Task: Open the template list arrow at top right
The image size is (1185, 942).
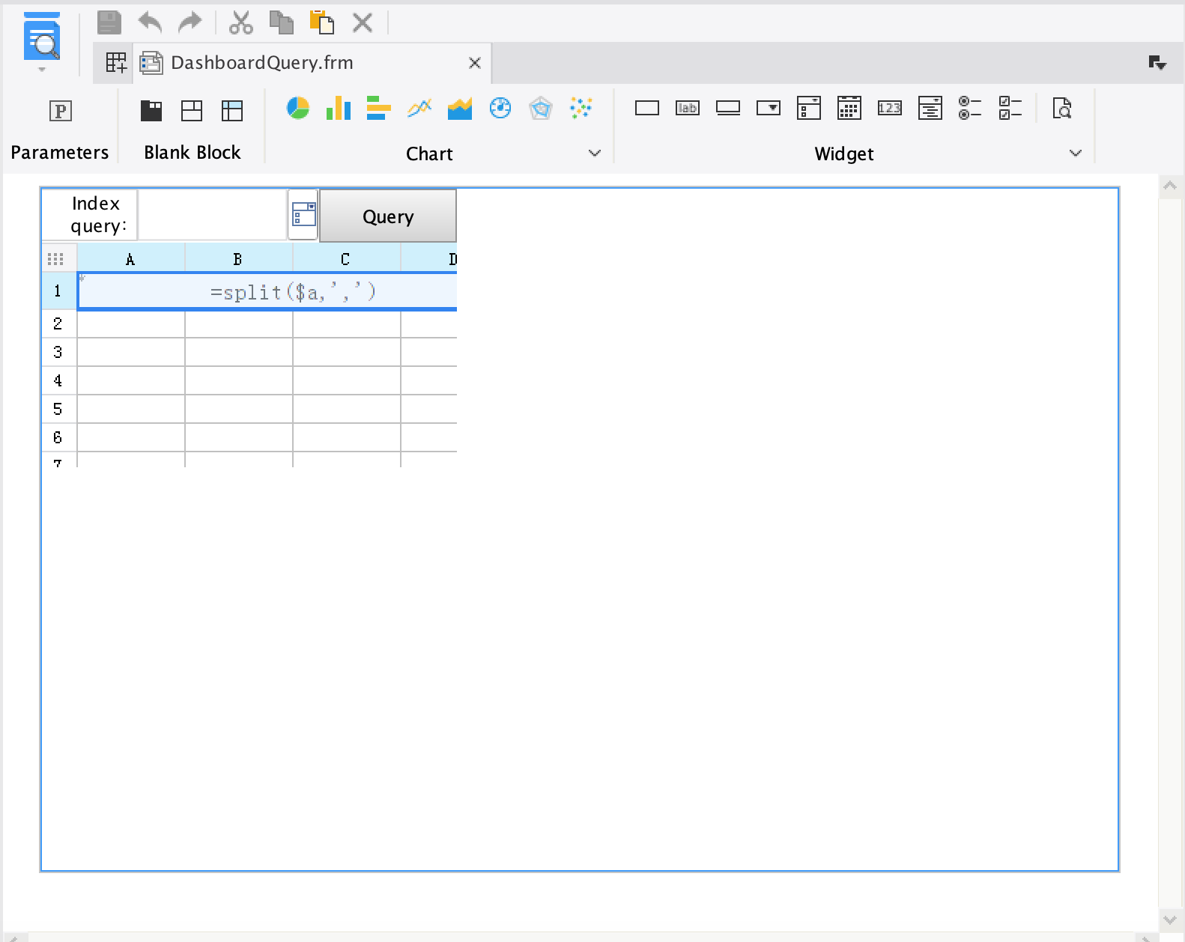Action: click(x=1158, y=63)
